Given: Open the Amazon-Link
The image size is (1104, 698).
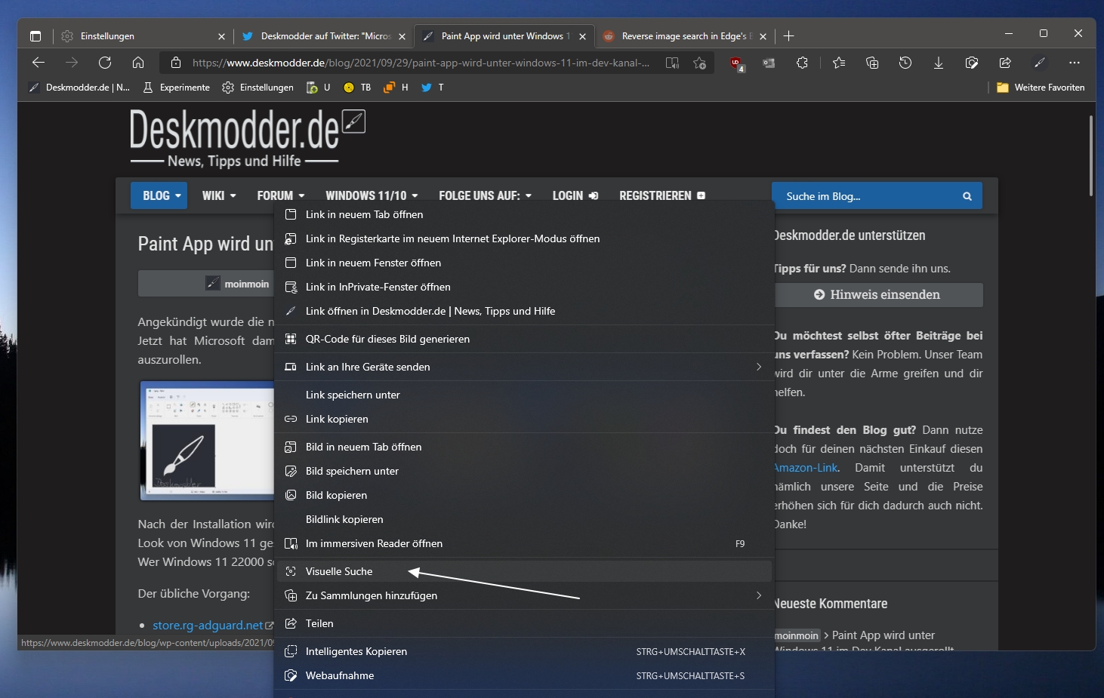Looking at the screenshot, I should pyautogui.click(x=806, y=468).
